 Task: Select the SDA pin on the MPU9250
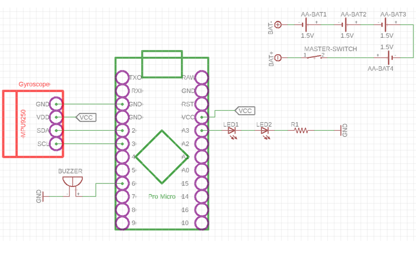[x=57, y=131]
